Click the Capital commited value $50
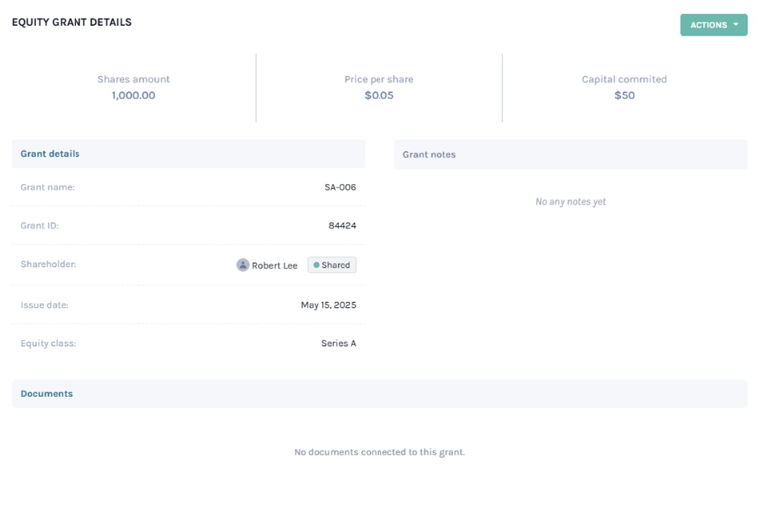The height and width of the screenshot is (511, 758). [x=624, y=95]
